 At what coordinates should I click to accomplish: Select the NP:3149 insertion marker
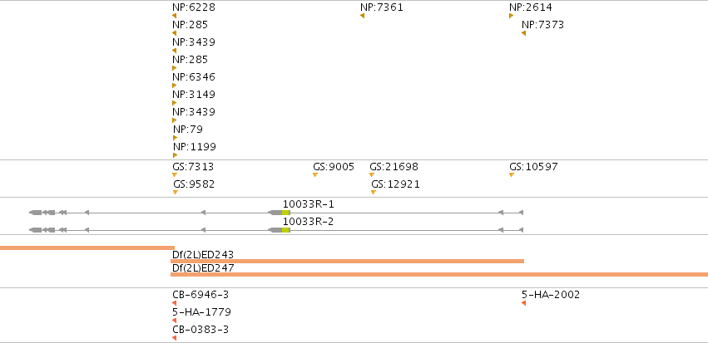(x=174, y=103)
